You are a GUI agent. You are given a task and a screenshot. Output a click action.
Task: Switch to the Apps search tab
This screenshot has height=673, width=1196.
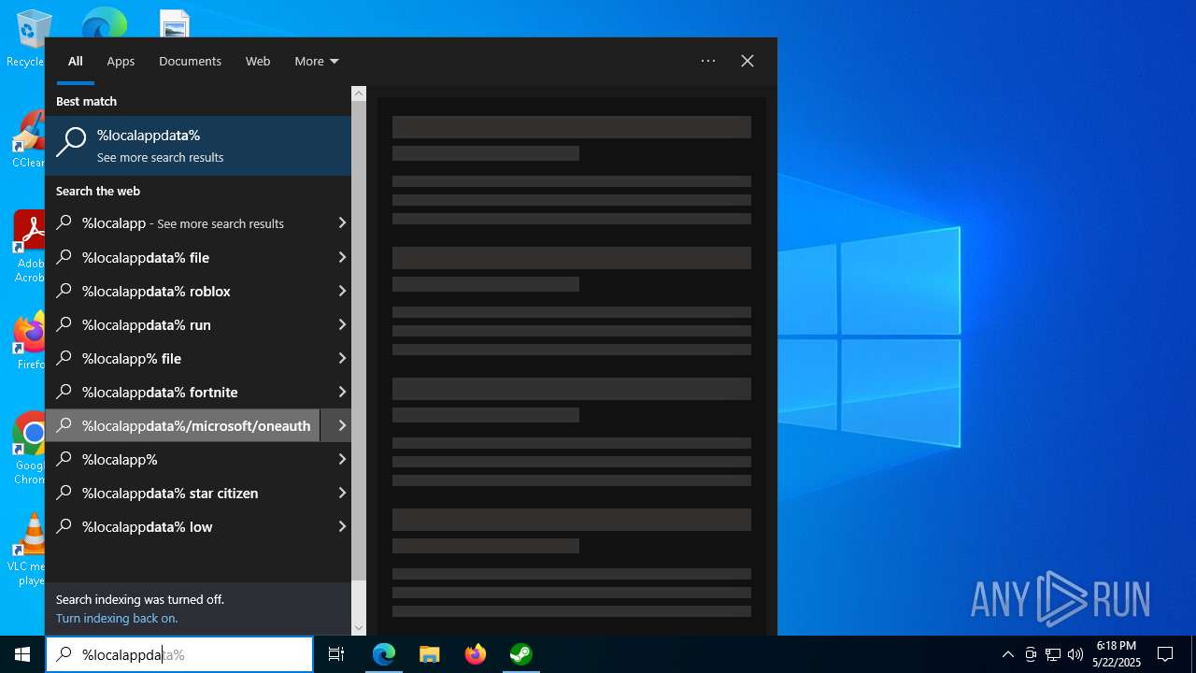click(121, 61)
